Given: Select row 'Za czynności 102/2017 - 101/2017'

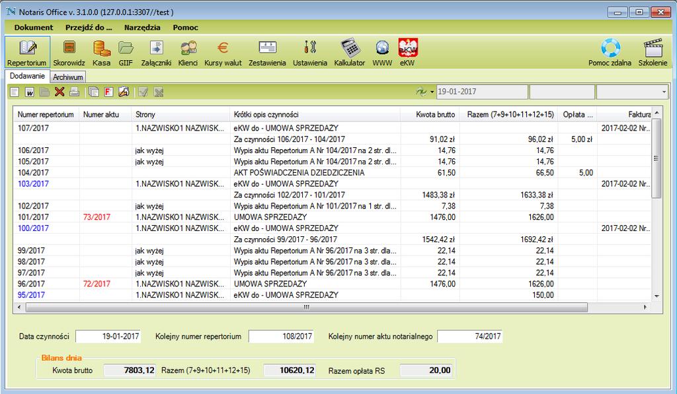Looking at the screenshot, I should tap(332, 195).
